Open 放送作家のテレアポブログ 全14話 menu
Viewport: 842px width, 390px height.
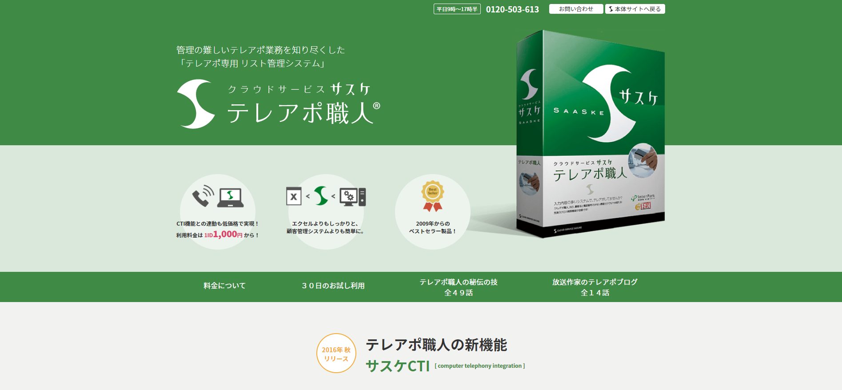point(595,287)
